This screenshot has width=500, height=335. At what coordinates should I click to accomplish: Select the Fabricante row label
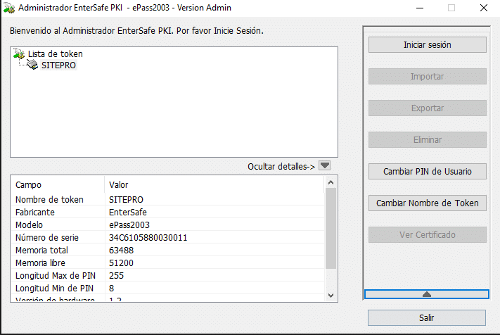[35, 212]
